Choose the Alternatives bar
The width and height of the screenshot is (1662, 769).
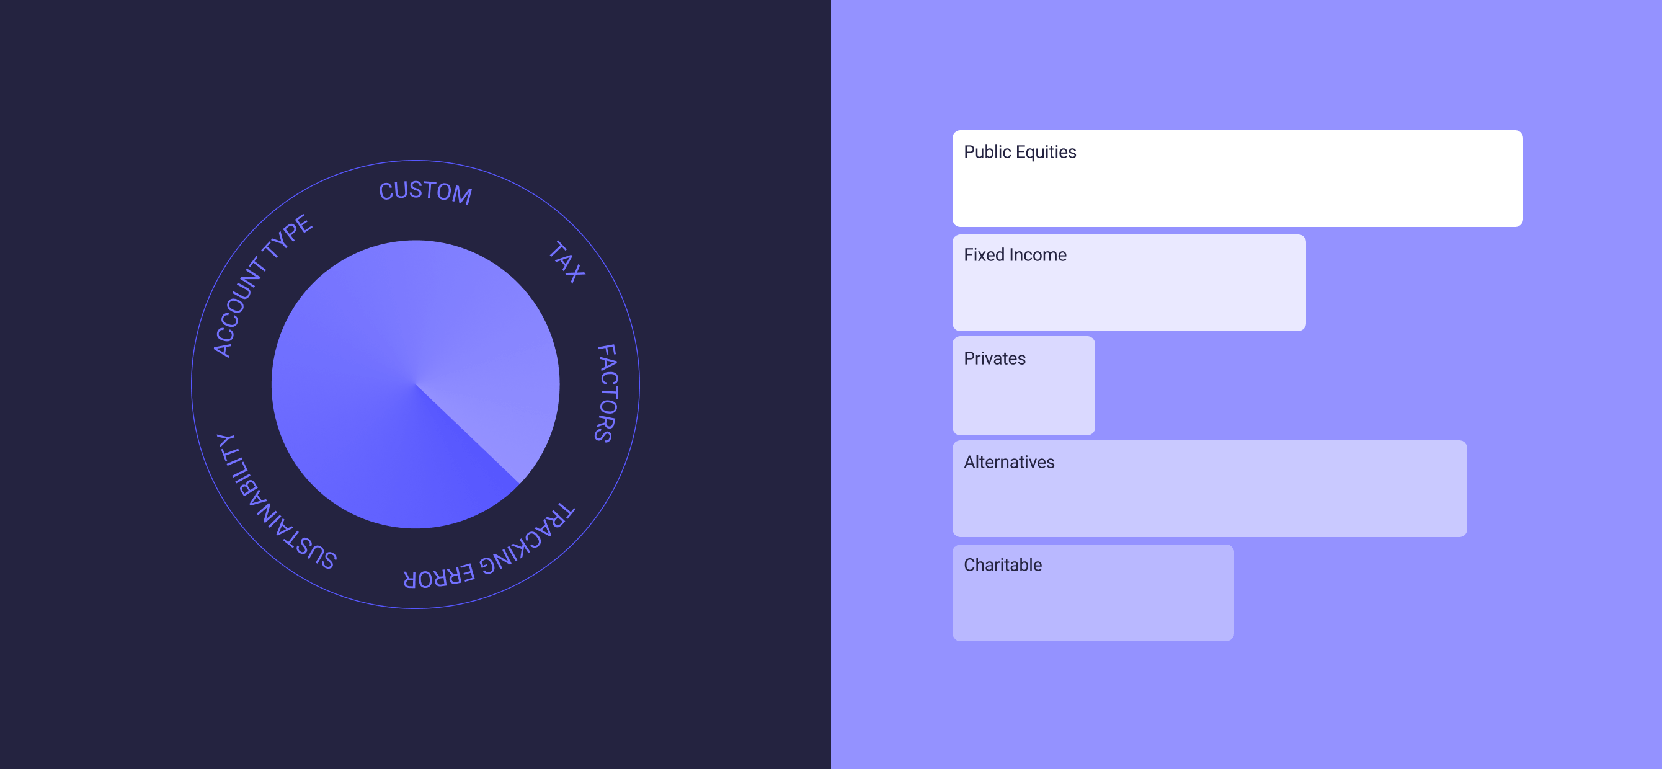click(x=1209, y=488)
